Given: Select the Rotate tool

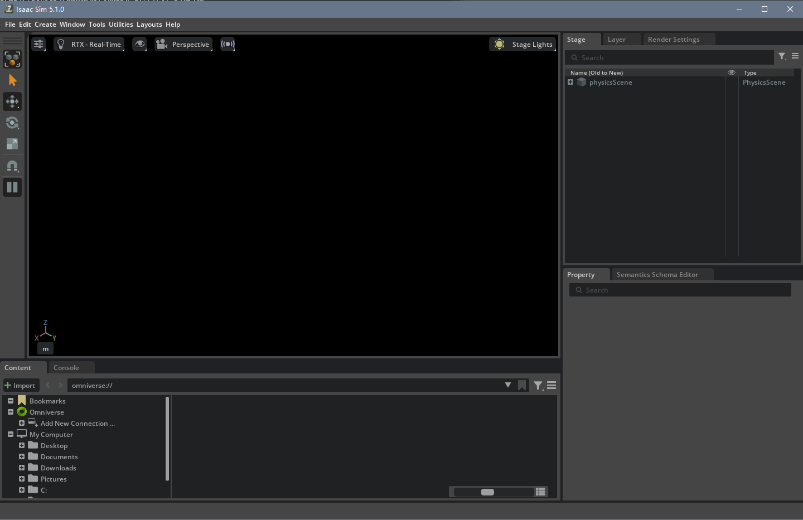Looking at the screenshot, I should (x=12, y=123).
